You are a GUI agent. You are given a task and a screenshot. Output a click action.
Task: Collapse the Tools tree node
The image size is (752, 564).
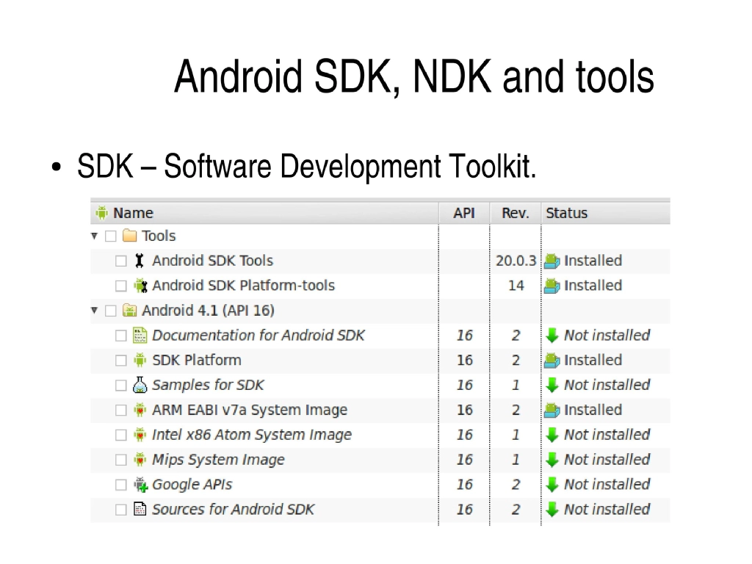pyautogui.click(x=93, y=236)
